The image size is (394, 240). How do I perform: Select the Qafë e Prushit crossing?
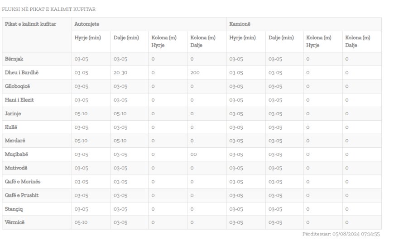click(x=22, y=195)
